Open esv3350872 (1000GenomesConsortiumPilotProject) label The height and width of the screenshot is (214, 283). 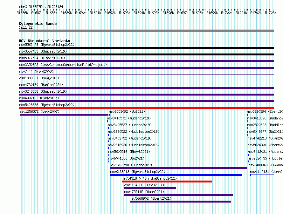tap(63, 65)
